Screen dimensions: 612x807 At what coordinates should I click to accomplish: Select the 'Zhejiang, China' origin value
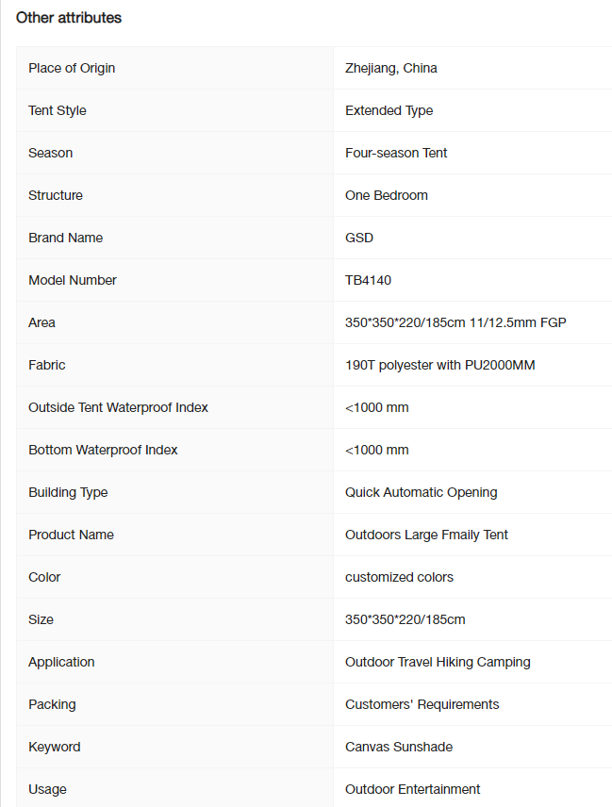click(x=391, y=69)
